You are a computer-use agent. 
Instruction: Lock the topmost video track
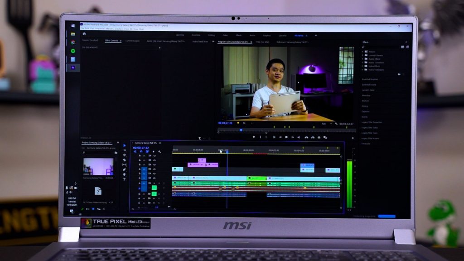(x=140, y=156)
